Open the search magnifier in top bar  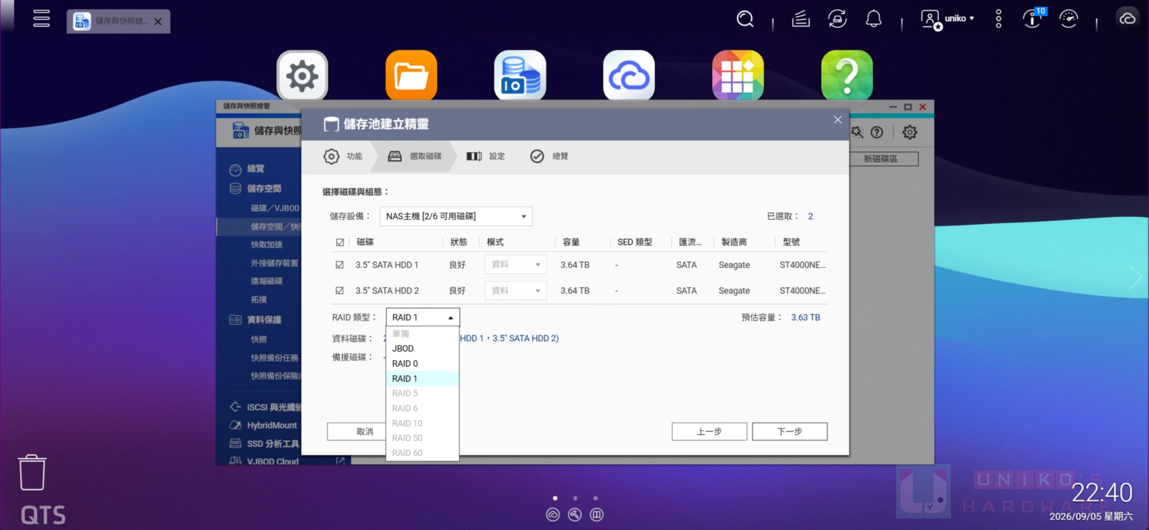click(x=745, y=19)
